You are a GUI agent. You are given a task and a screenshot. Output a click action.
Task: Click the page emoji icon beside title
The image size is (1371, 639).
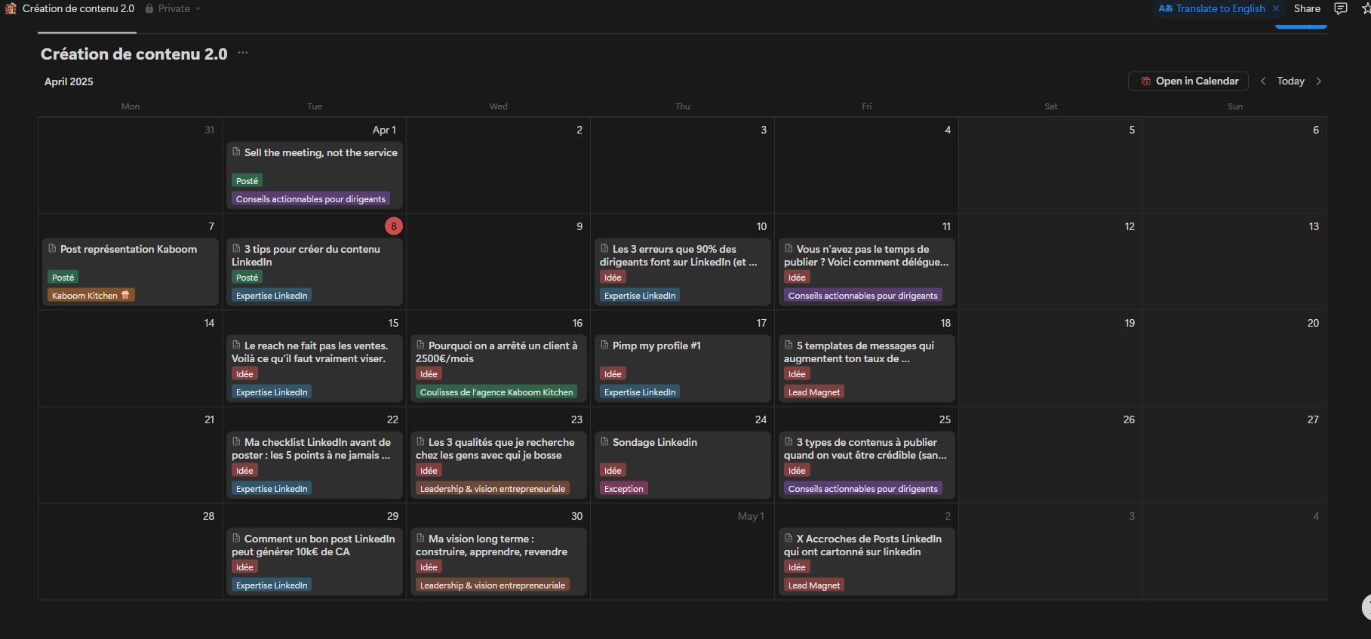point(11,8)
